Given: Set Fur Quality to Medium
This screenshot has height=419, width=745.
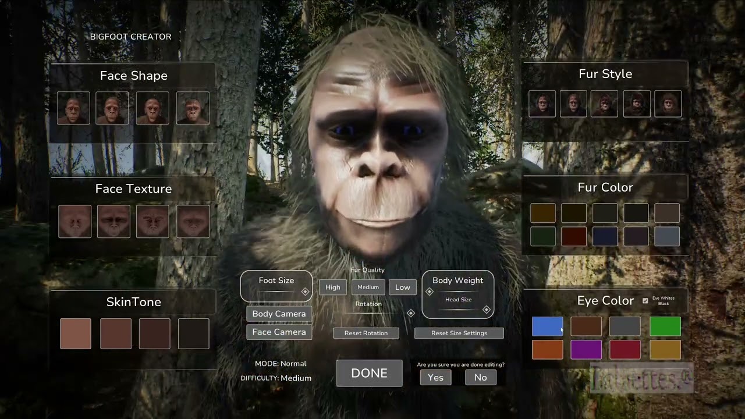Looking at the screenshot, I should coord(368,287).
